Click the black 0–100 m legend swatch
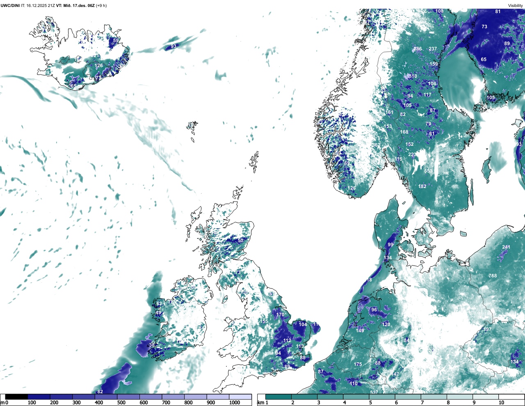 point(16,397)
